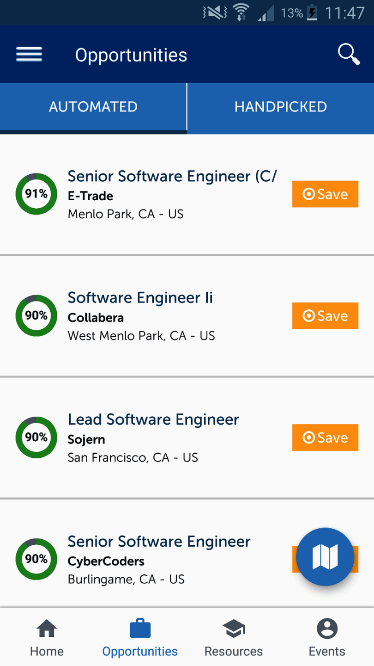The image size is (374, 666).
Task: Save the E-Trade Senior Software Engineer job
Action: [x=325, y=194]
